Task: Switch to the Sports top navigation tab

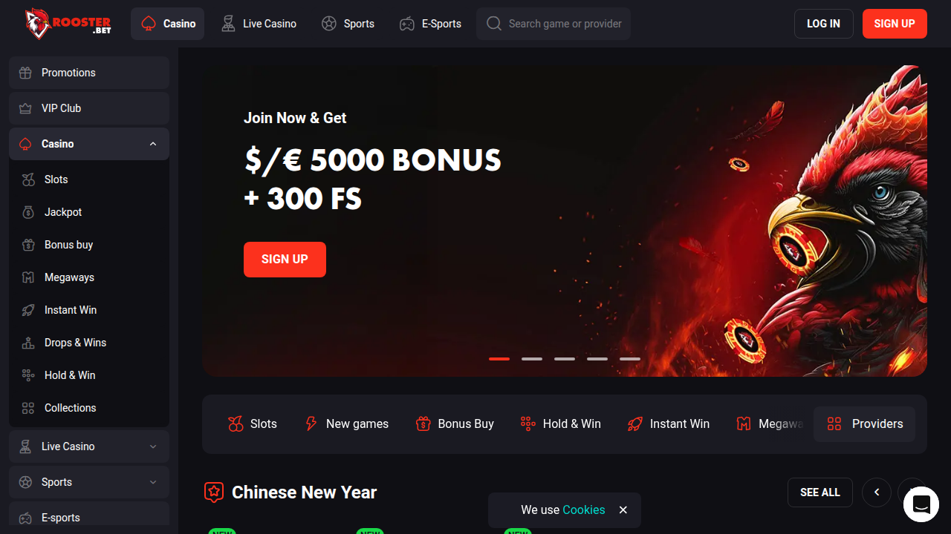Action: (348, 24)
